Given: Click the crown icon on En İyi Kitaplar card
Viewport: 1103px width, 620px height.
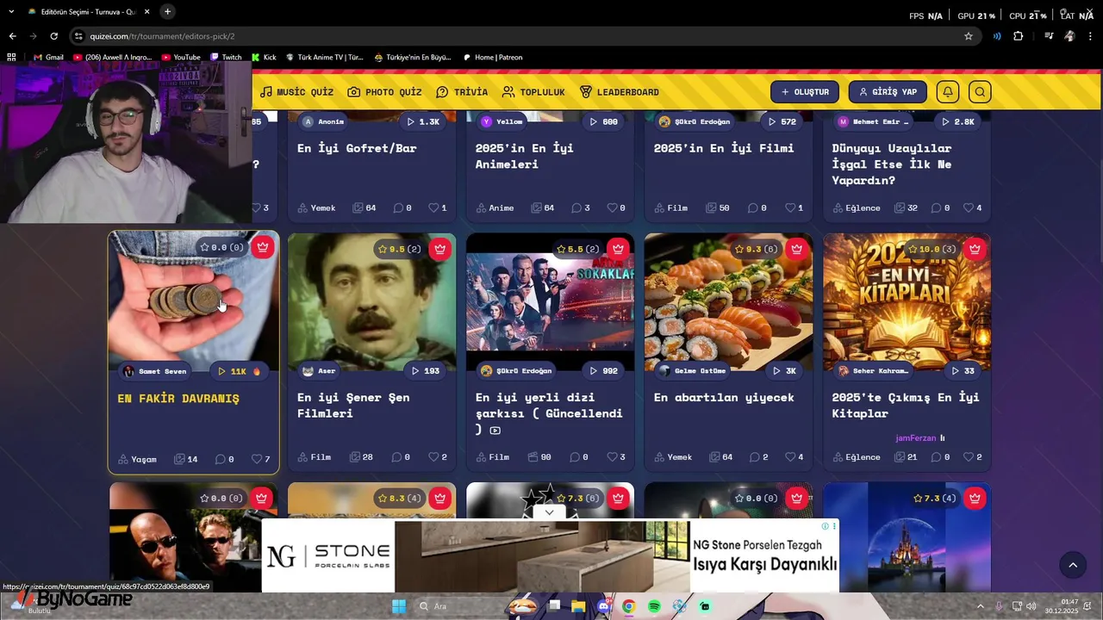Looking at the screenshot, I should click(x=975, y=249).
